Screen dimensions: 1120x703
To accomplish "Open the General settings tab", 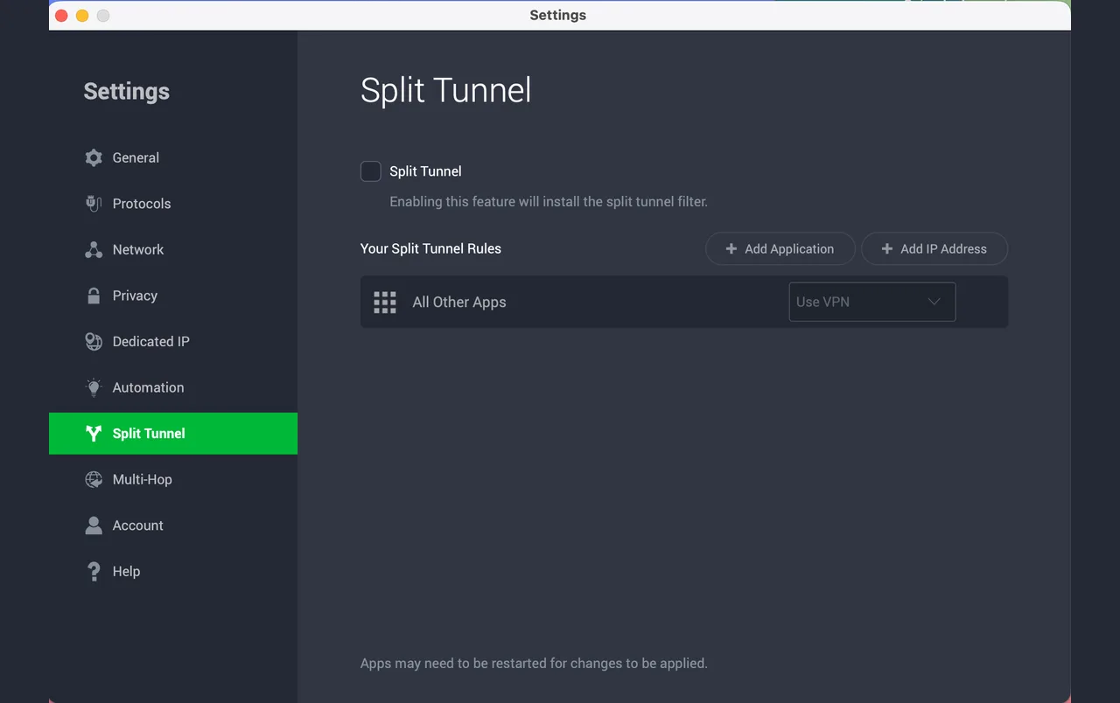I will 173,158.
